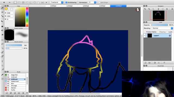The image size is (174, 97).
Task: Select the Blur brush
Action: 15,84
